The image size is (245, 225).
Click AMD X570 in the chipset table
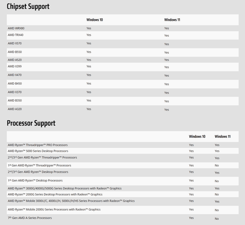tap(15, 43)
